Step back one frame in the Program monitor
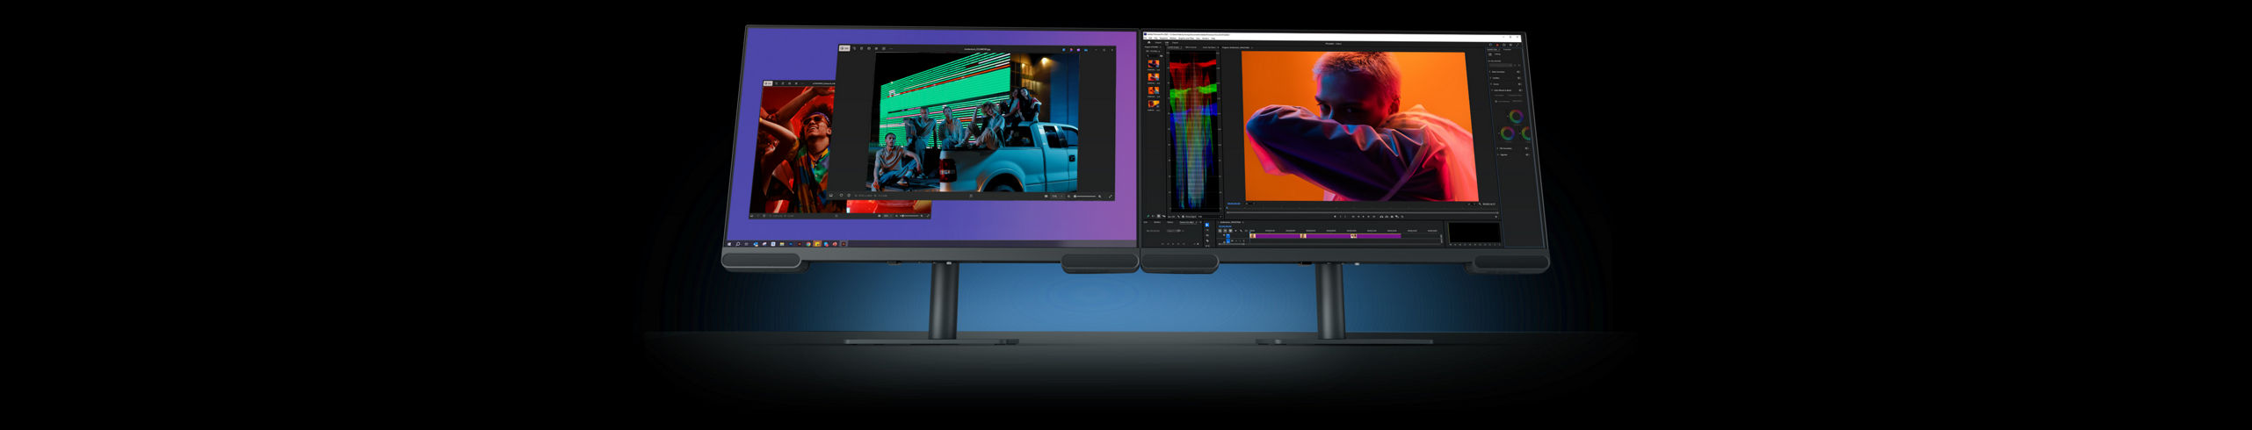Viewport: 2252px width, 430px height. [x=1358, y=217]
